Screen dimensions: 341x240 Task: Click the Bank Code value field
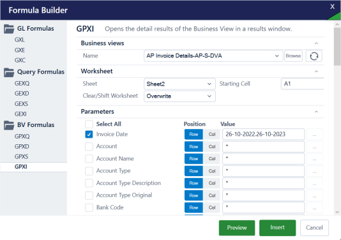click(263, 207)
